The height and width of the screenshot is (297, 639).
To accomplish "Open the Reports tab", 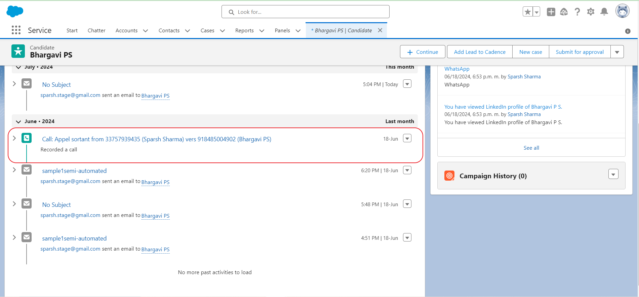I will coord(244,31).
